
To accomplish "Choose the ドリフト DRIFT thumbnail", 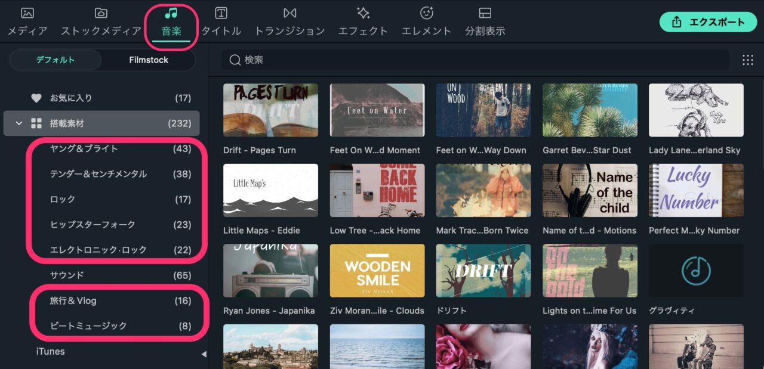I will [x=483, y=271].
